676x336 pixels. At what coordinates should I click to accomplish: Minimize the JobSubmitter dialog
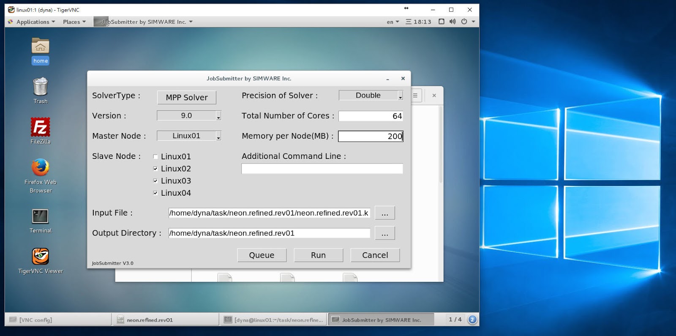coord(387,79)
